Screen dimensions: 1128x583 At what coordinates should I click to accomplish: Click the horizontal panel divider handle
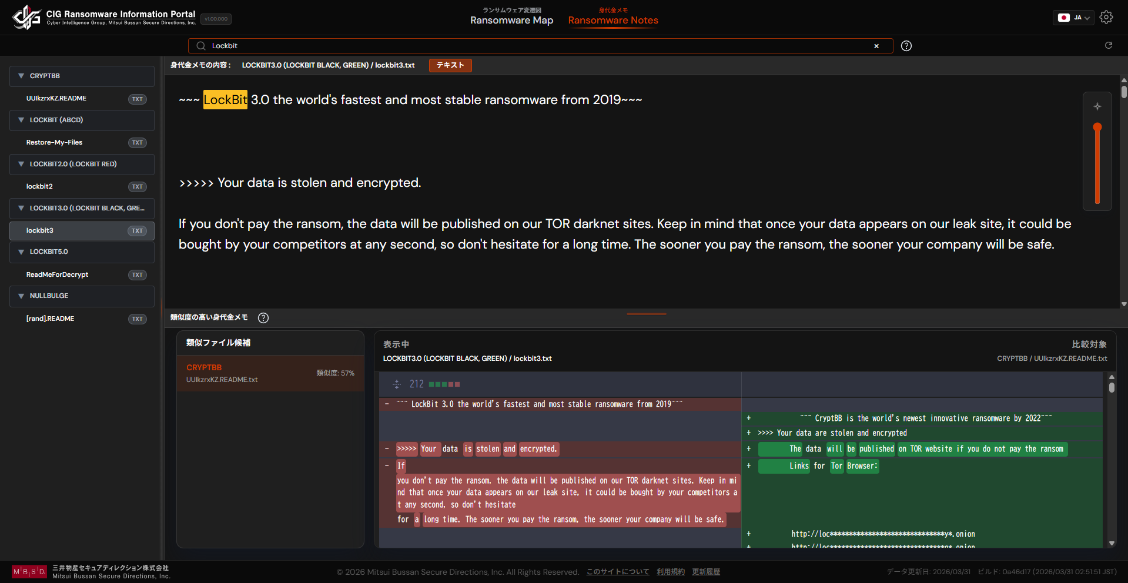[647, 314]
